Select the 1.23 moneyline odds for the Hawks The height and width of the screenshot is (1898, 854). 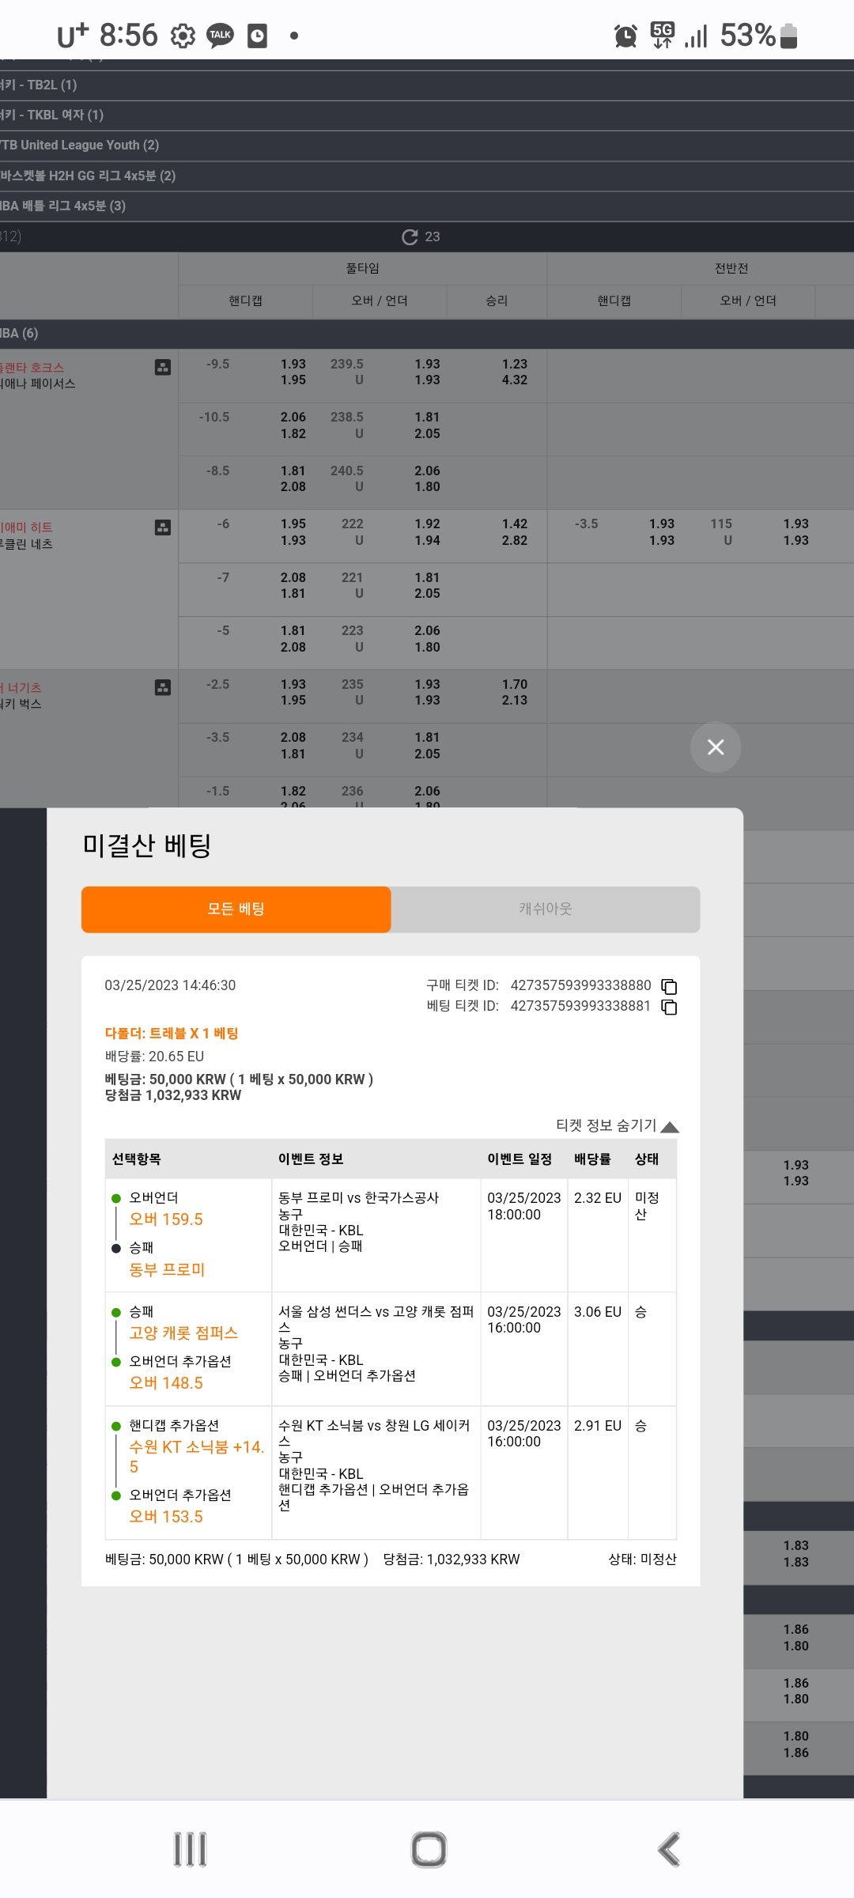515,364
